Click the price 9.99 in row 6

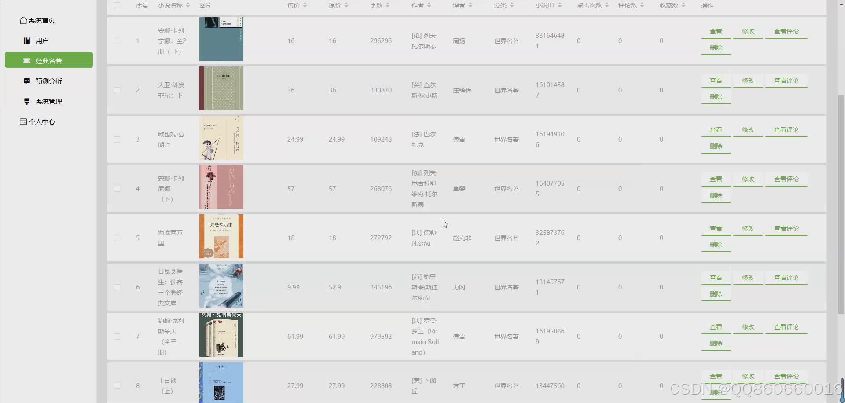pos(294,287)
